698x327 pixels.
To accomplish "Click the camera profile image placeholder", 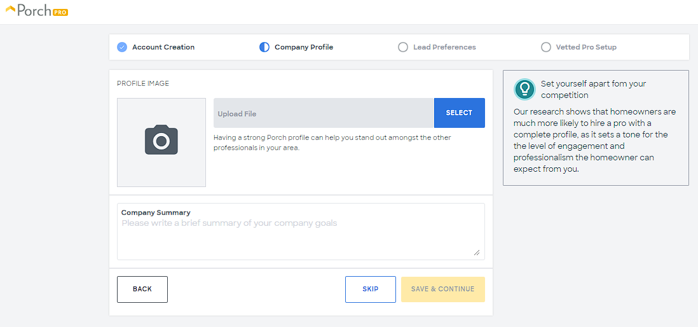I will pos(161,142).
